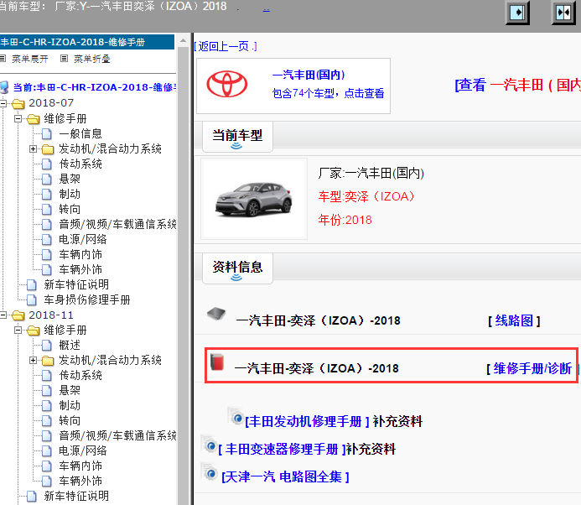Viewport: 581px width, 505px height.
Task: Open 制动 under 2018-11
Action: [70, 406]
